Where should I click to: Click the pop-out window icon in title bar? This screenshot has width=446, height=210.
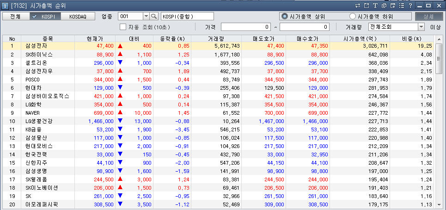367,5
